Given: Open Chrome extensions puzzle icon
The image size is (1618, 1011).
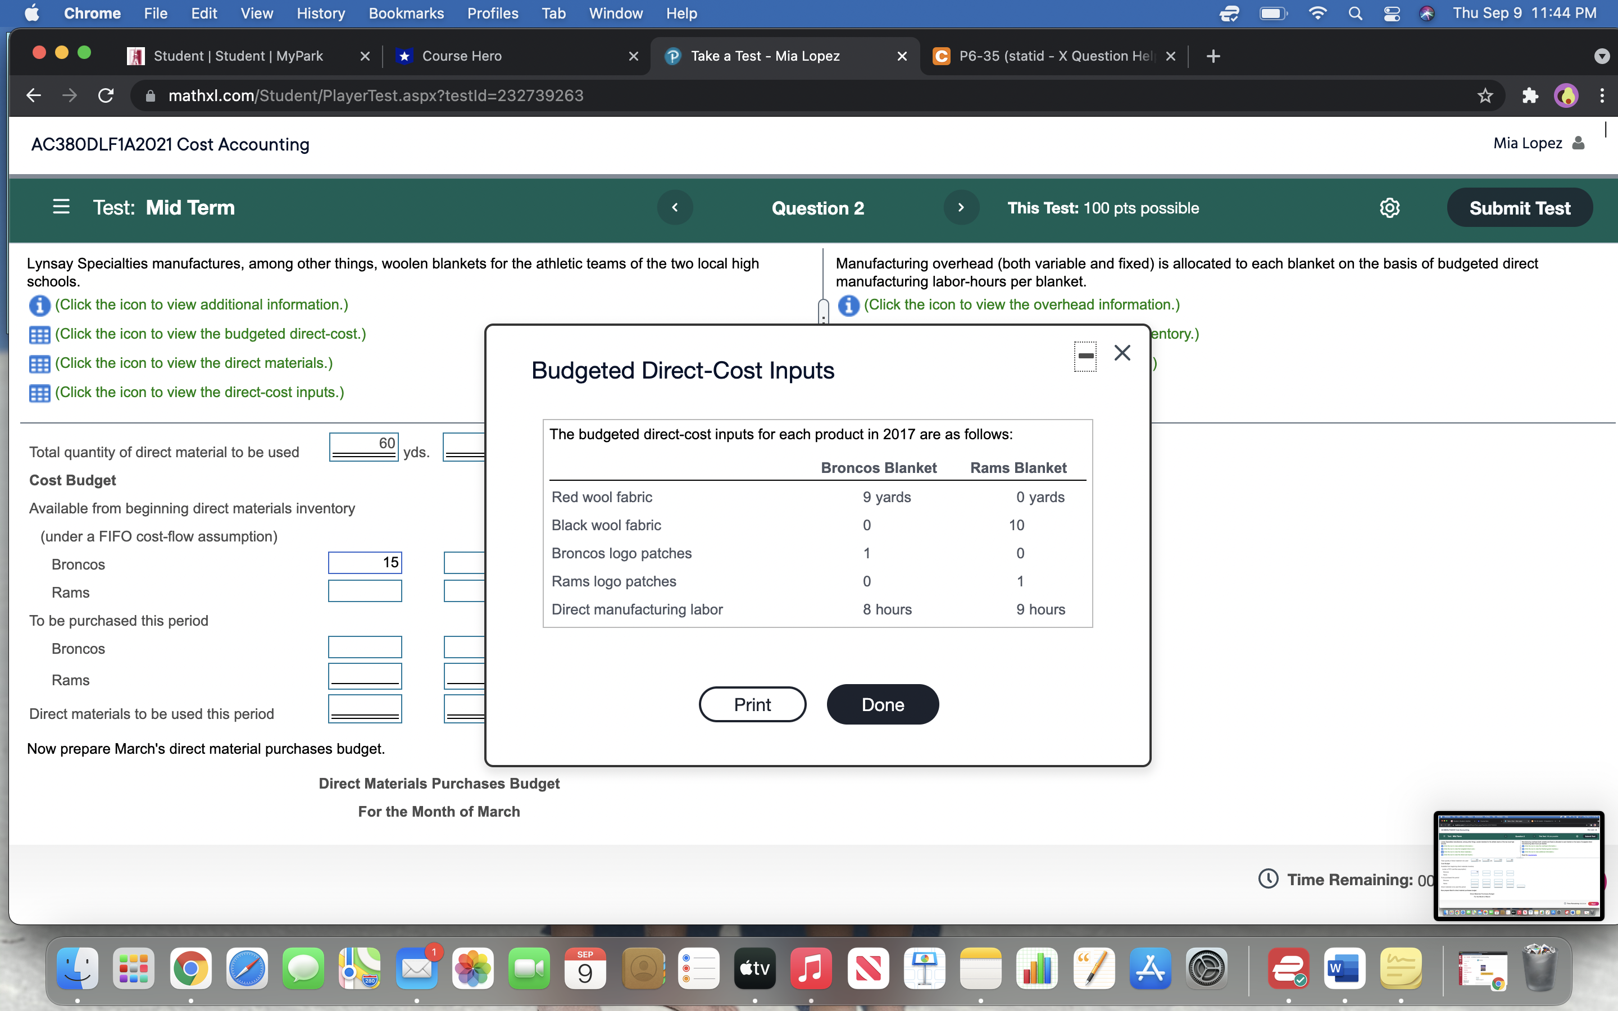Looking at the screenshot, I should pyautogui.click(x=1530, y=95).
